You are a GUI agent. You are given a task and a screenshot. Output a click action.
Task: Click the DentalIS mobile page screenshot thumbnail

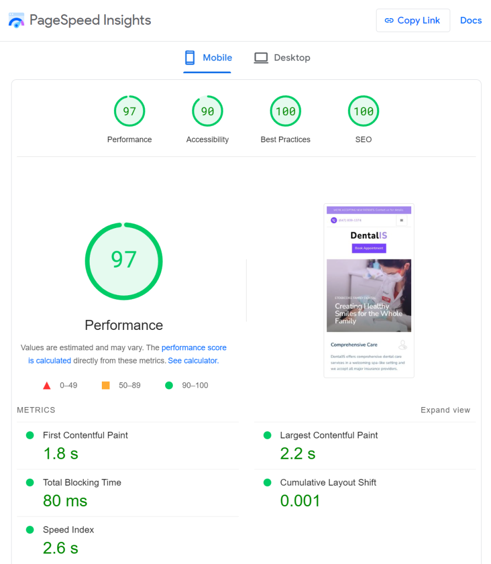(369, 290)
